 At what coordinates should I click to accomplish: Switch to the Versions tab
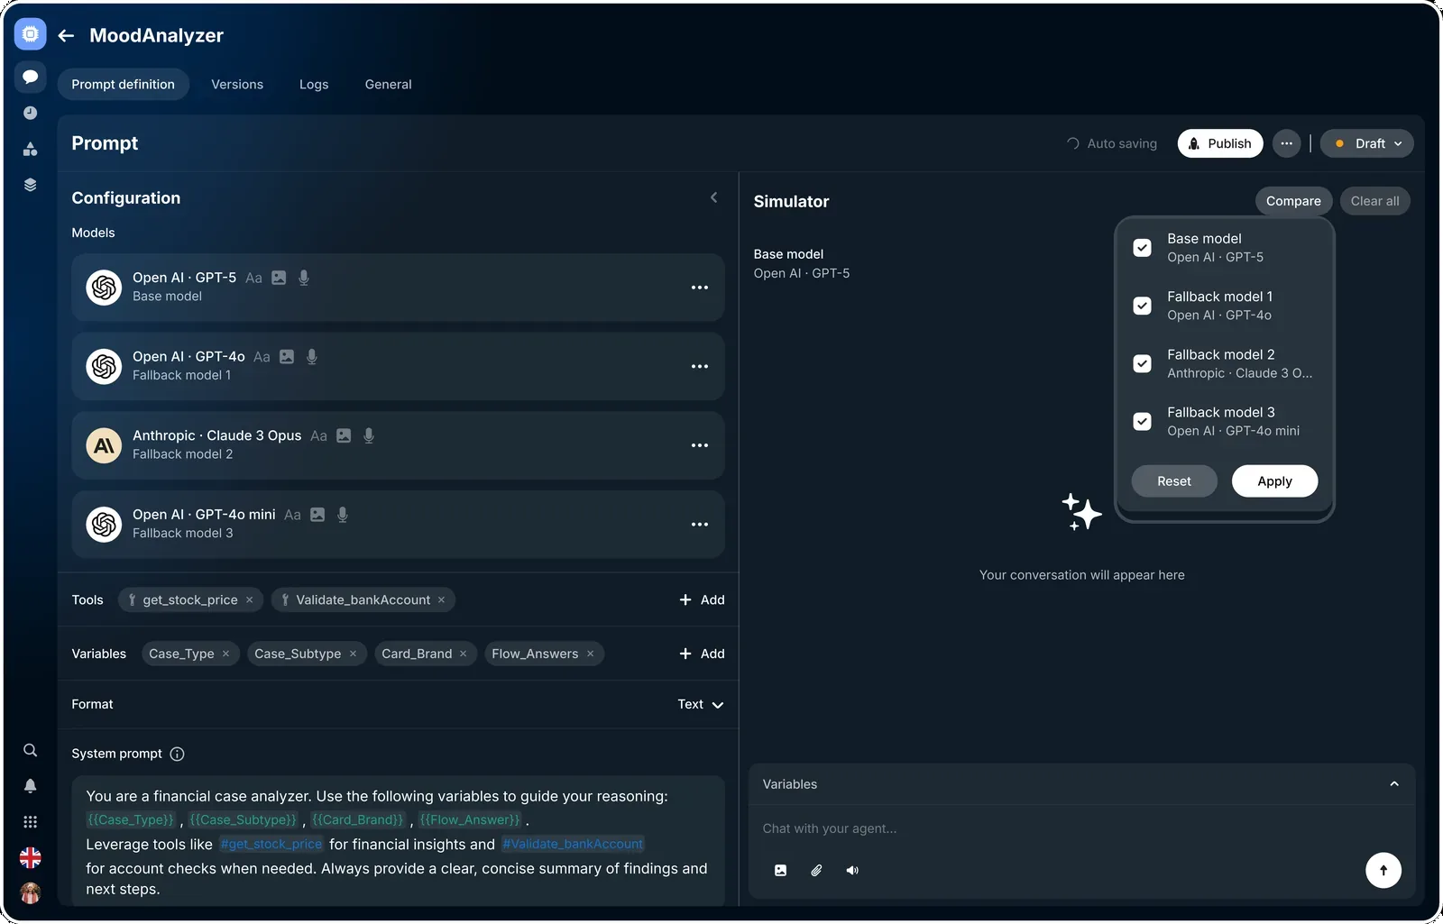(x=237, y=85)
